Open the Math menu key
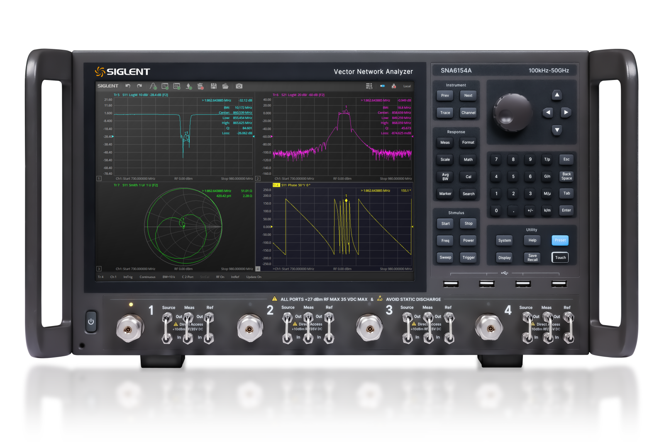Screen dimensions: 664x442 [x=468, y=159]
